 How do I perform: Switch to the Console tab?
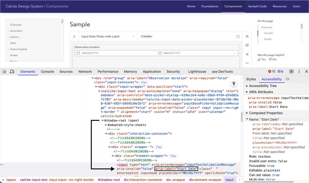(x=48, y=71)
